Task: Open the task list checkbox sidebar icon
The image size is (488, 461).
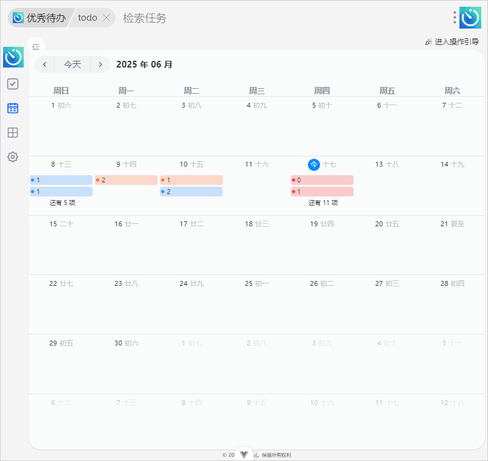Action: (13, 84)
